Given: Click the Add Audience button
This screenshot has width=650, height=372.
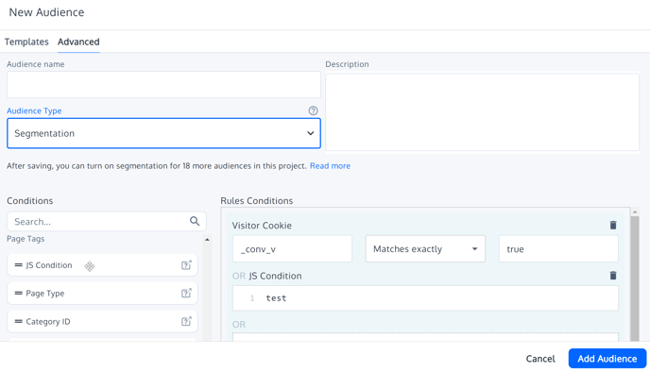Looking at the screenshot, I should [x=607, y=359].
